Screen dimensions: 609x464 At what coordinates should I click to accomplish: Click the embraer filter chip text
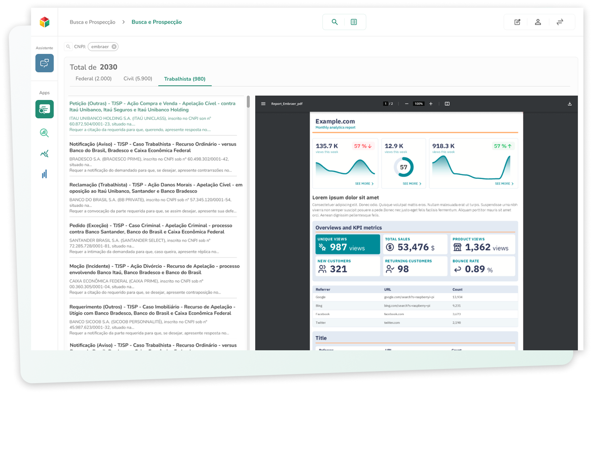[x=100, y=46]
